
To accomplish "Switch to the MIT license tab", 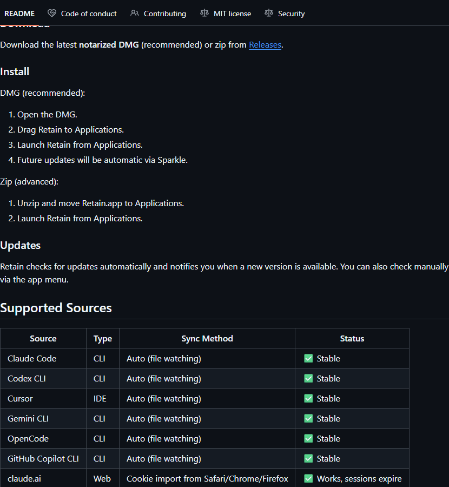I will point(226,14).
